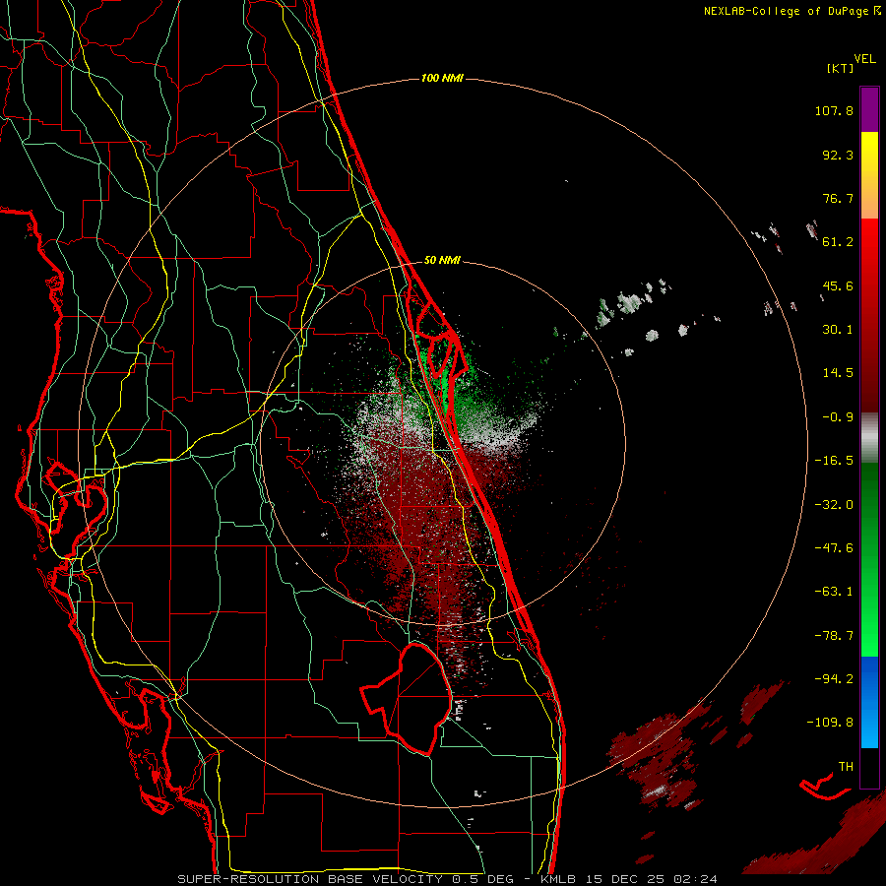Image resolution: width=886 pixels, height=886 pixels.
Task: Click the Super-Resolution Base Velocity caption
Action: (448, 879)
